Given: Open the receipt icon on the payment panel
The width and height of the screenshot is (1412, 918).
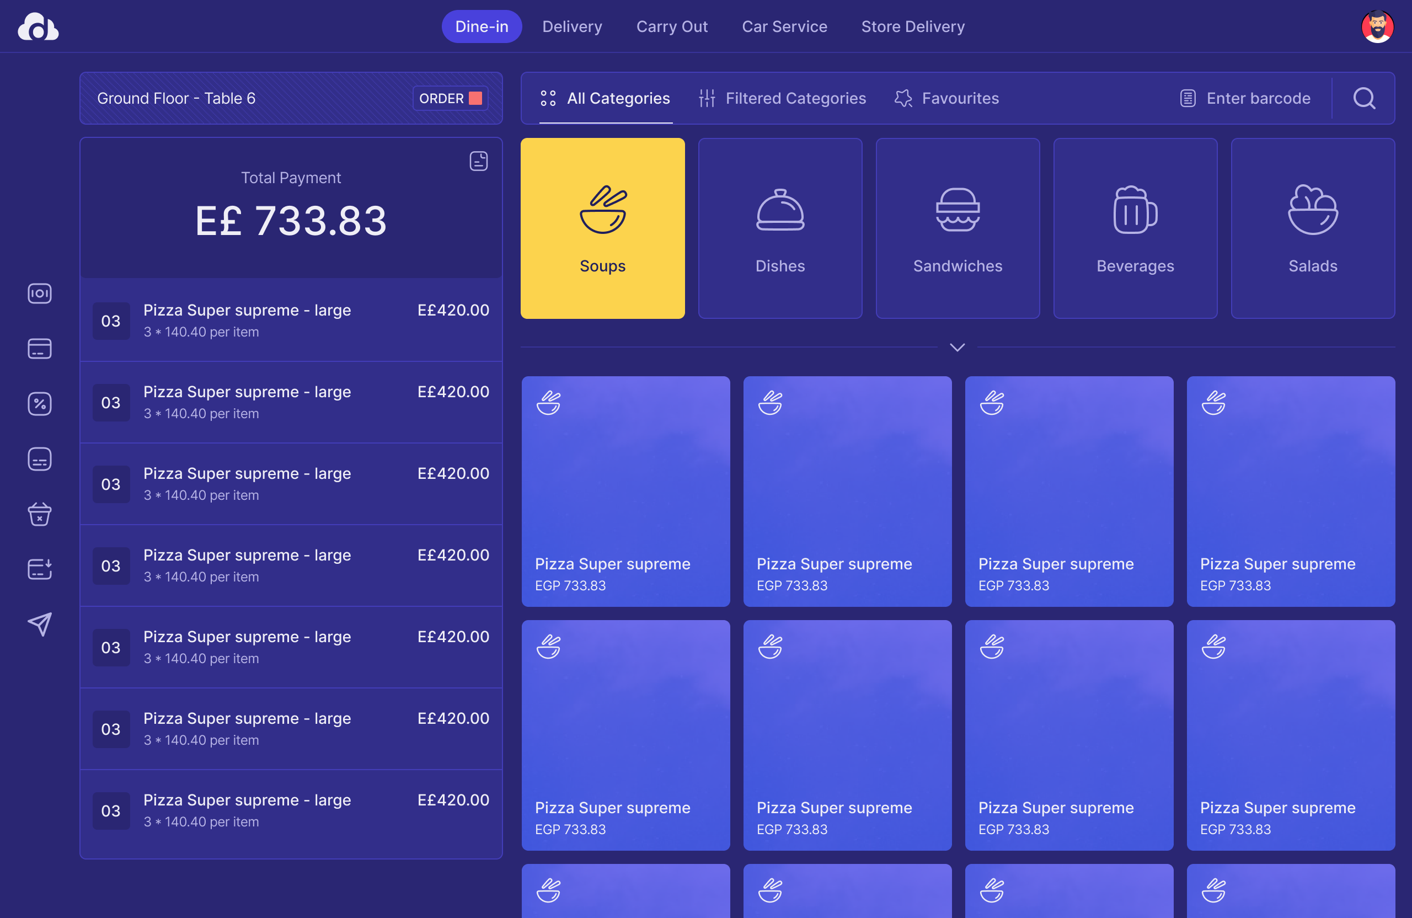Looking at the screenshot, I should tap(479, 160).
